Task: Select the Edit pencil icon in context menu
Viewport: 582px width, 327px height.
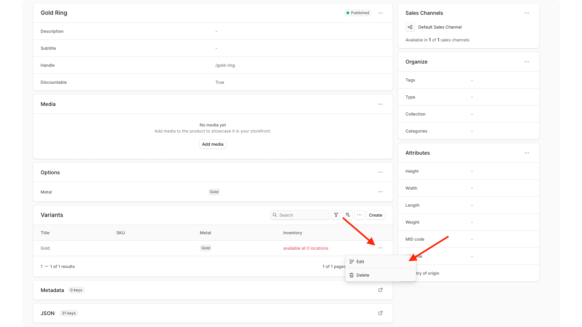Action: pos(352,262)
